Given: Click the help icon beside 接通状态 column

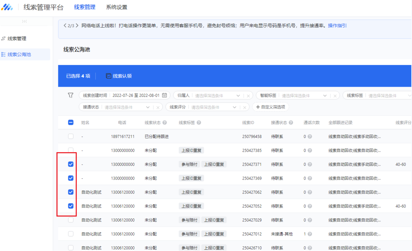Looking at the screenshot, I should [290, 123].
